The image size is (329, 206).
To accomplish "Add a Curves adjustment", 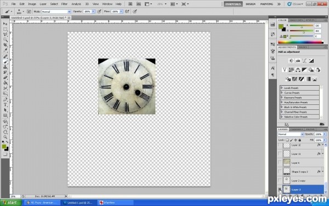I will coord(304,61).
